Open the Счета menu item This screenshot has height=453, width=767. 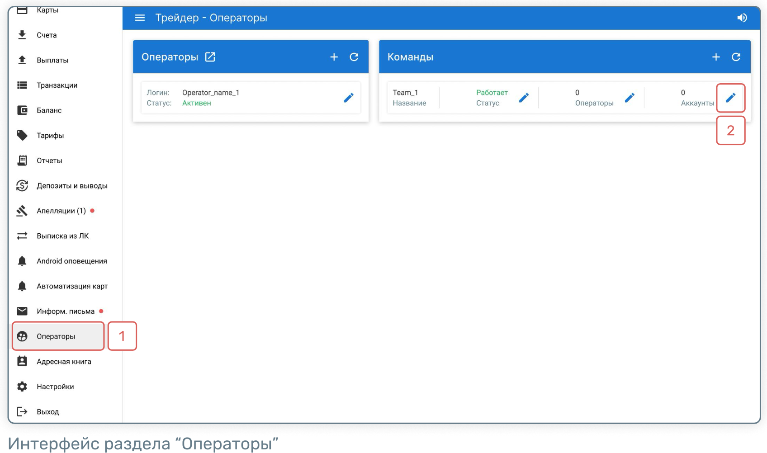tap(47, 35)
